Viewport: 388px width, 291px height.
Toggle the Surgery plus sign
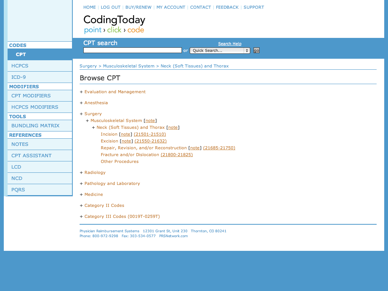pyautogui.click(x=81, y=114)
